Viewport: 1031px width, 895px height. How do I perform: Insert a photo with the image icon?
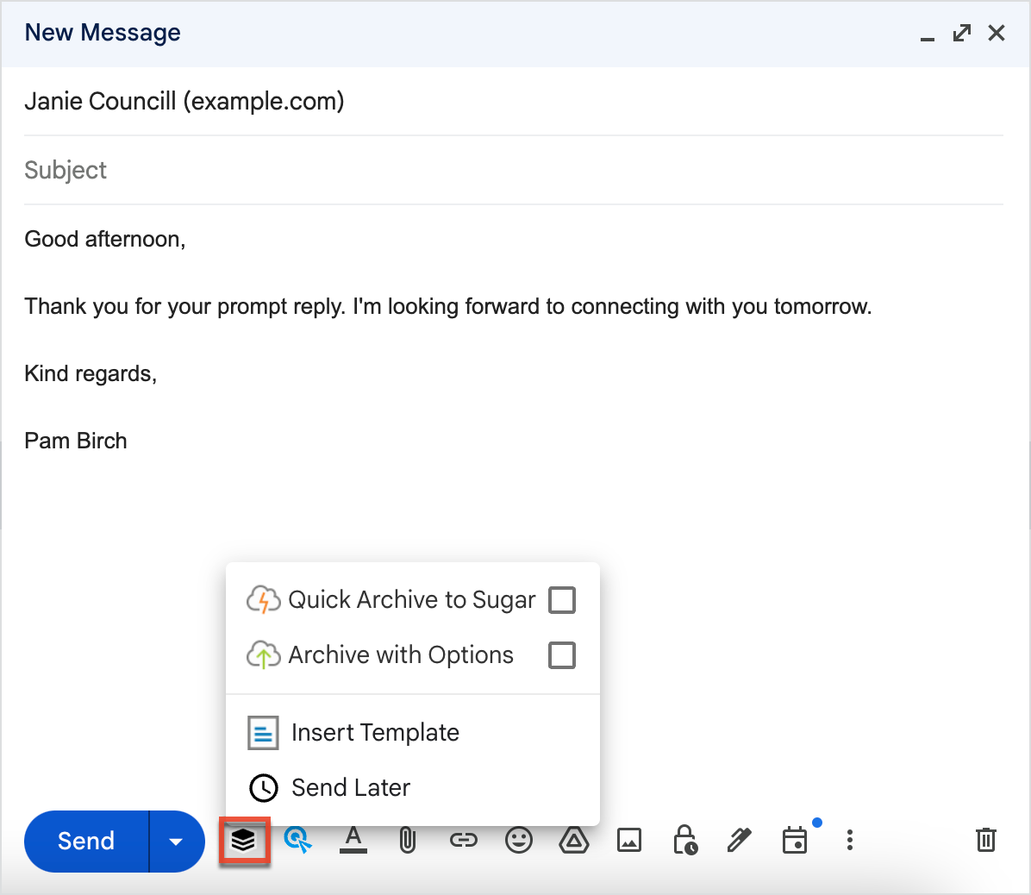(628, 840)
